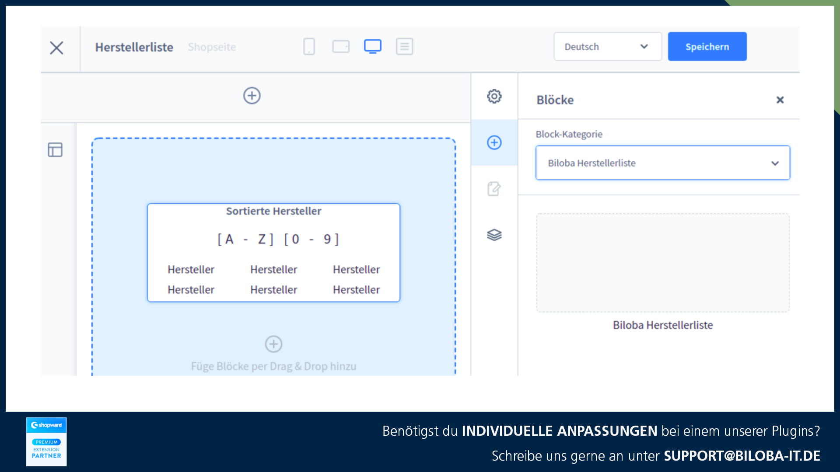Screen dimensions: 840x472
Task: Click the Biloba Herstellerliste caption text
Action: pyautogui.click(x=663, y=325)
